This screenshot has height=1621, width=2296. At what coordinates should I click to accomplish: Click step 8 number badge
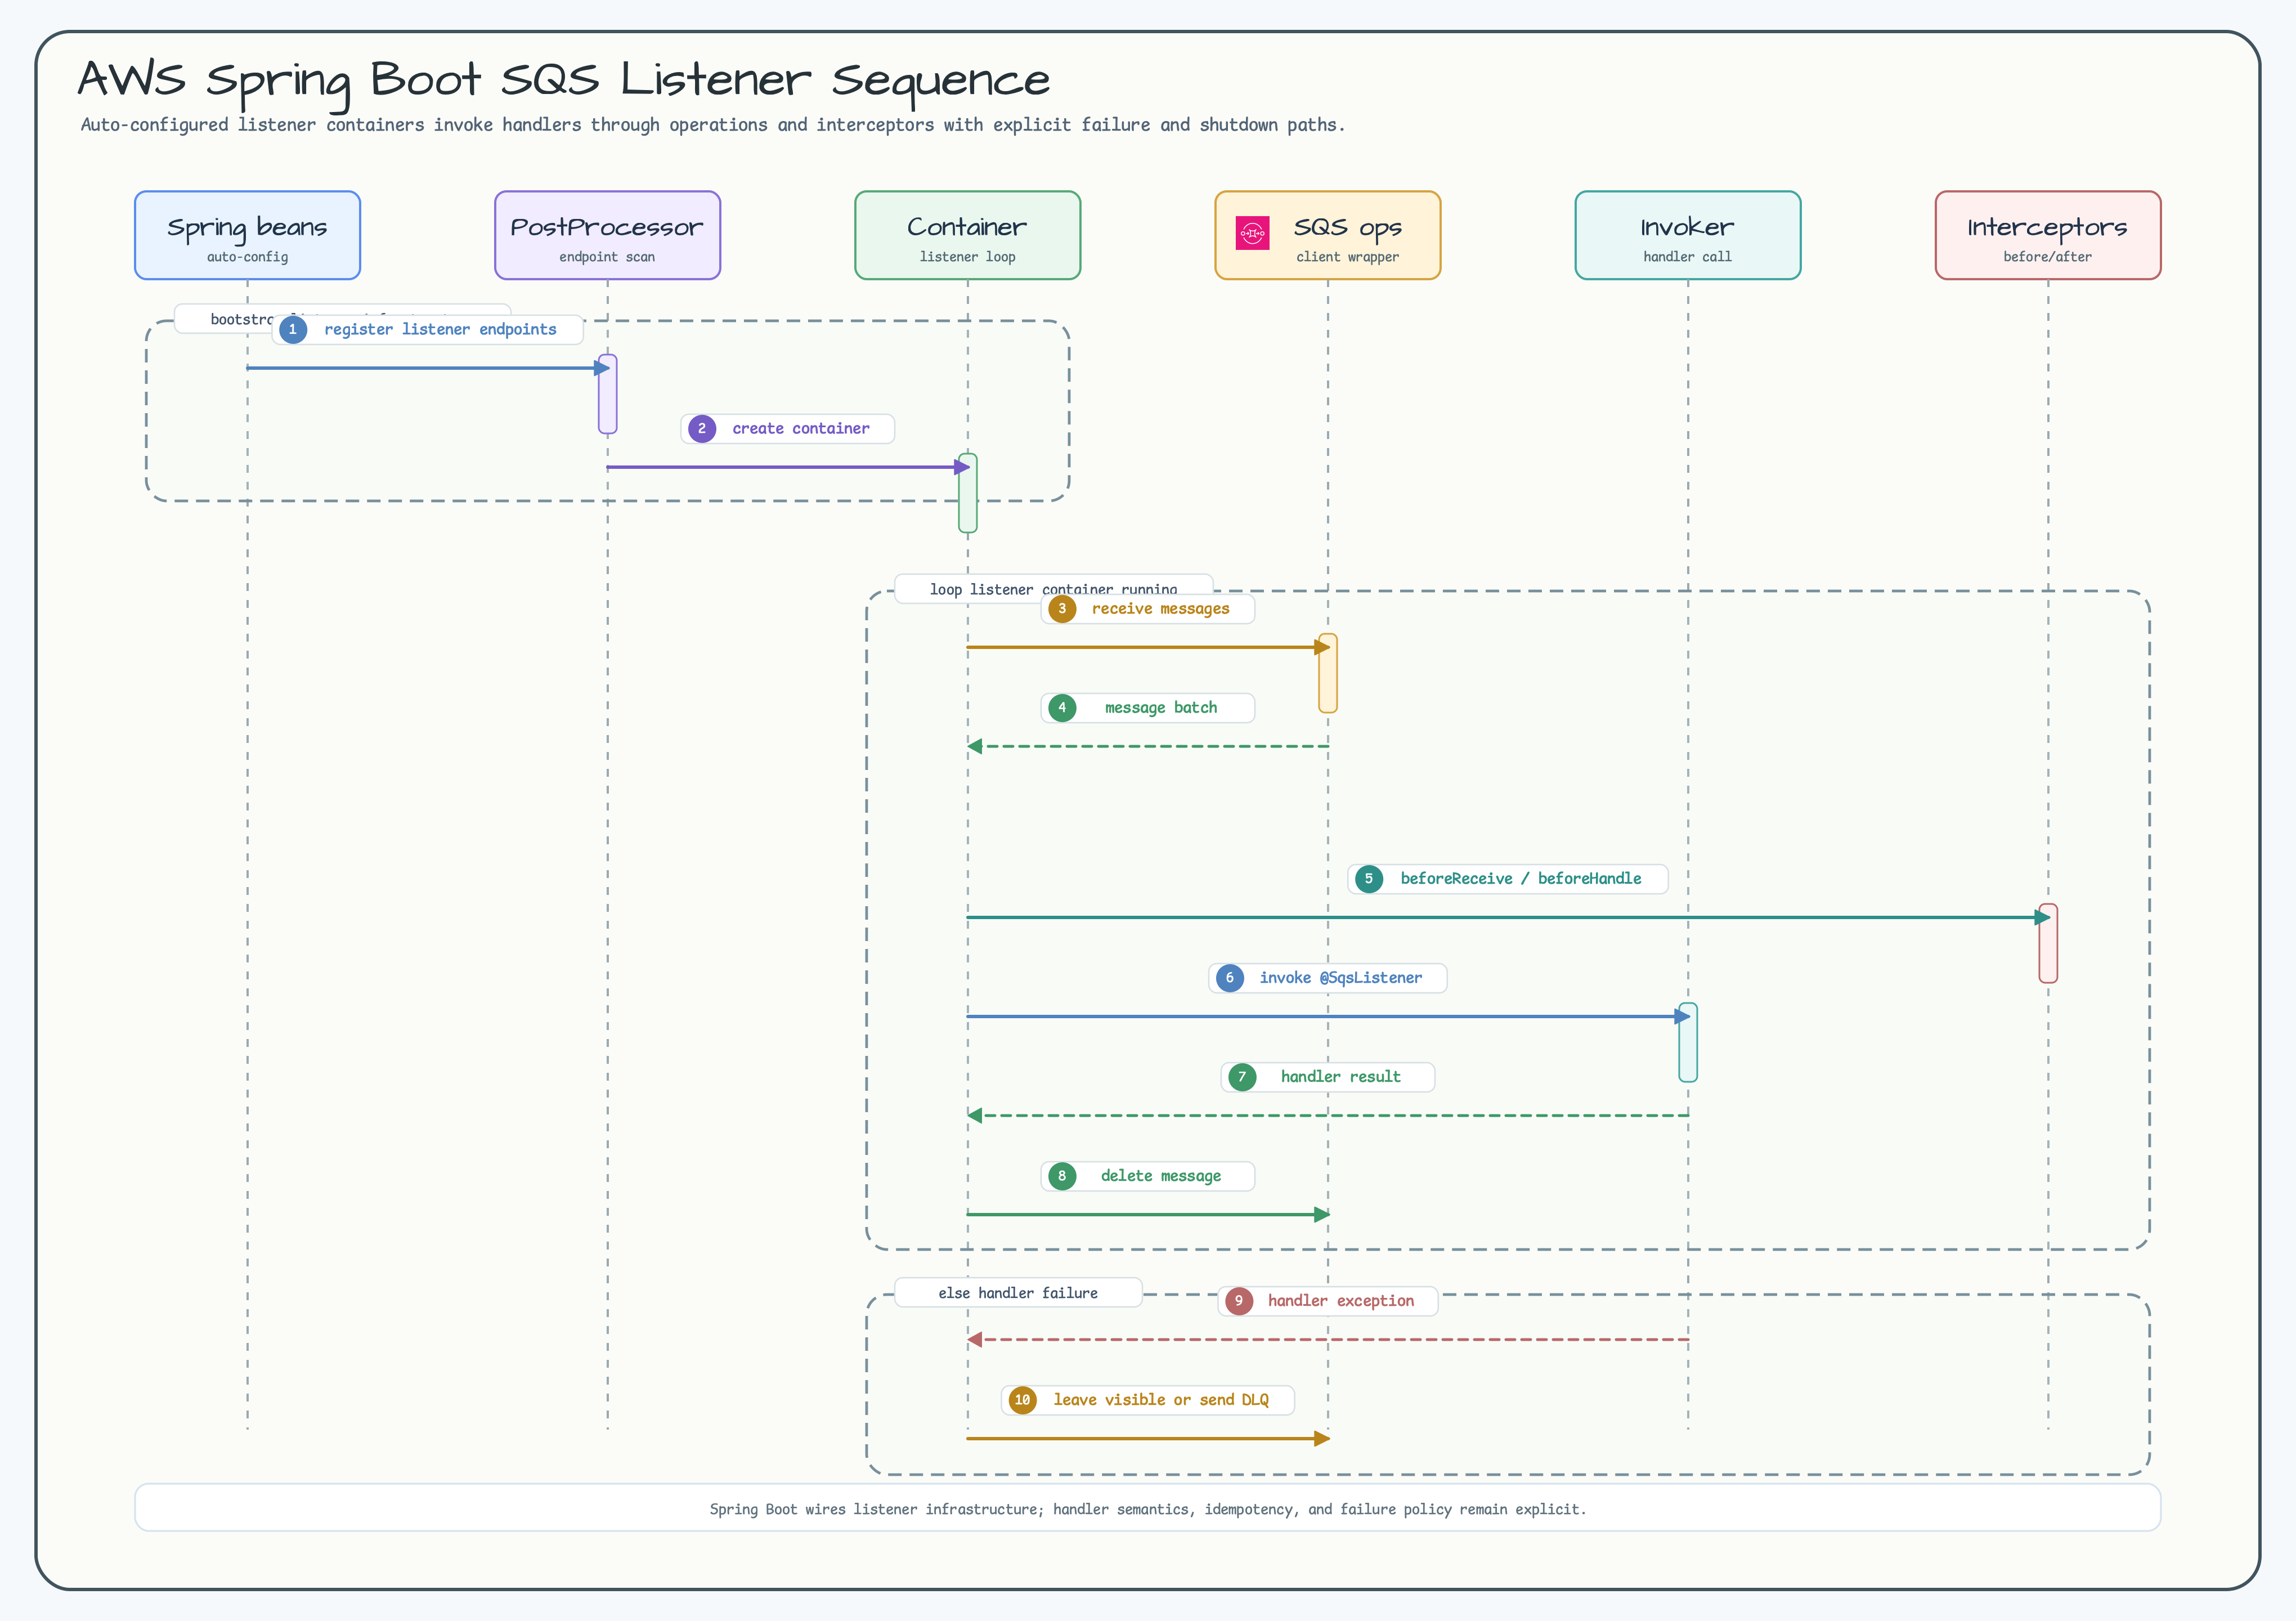click(x=1062, y=1175)
